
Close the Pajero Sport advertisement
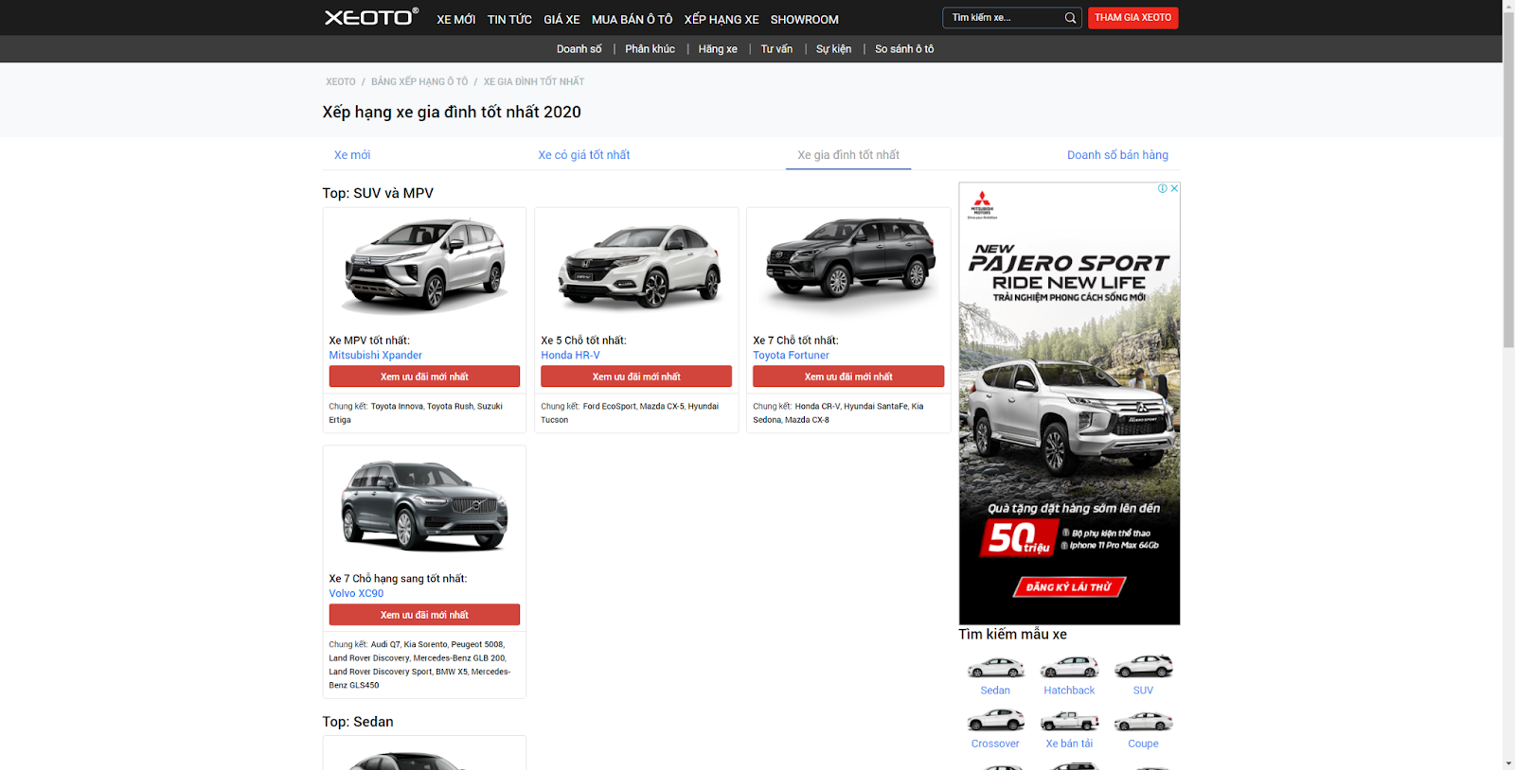1174,188
